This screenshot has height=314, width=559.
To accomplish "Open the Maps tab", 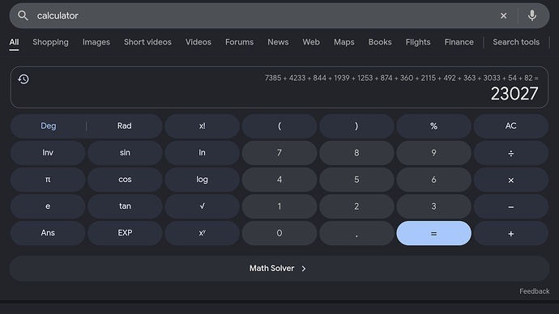I will (x=344, y=42).
